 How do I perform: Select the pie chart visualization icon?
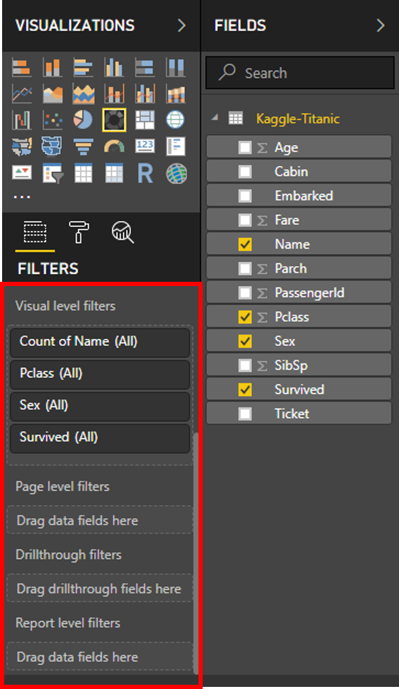click(x=83, y=120)
